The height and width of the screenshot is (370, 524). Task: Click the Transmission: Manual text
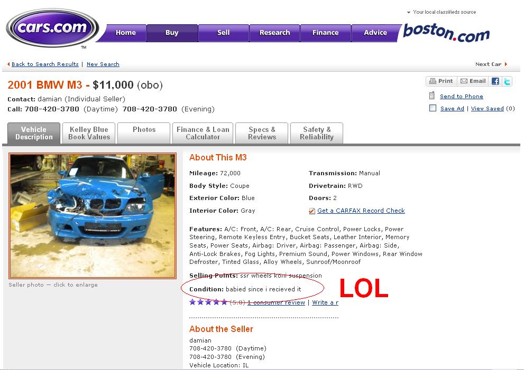click(344, 173)
